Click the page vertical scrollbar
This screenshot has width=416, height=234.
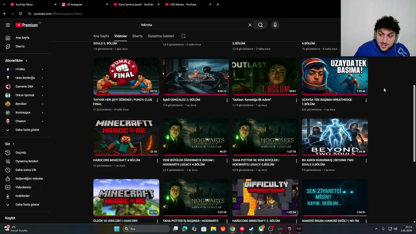[x=414, y=123]
